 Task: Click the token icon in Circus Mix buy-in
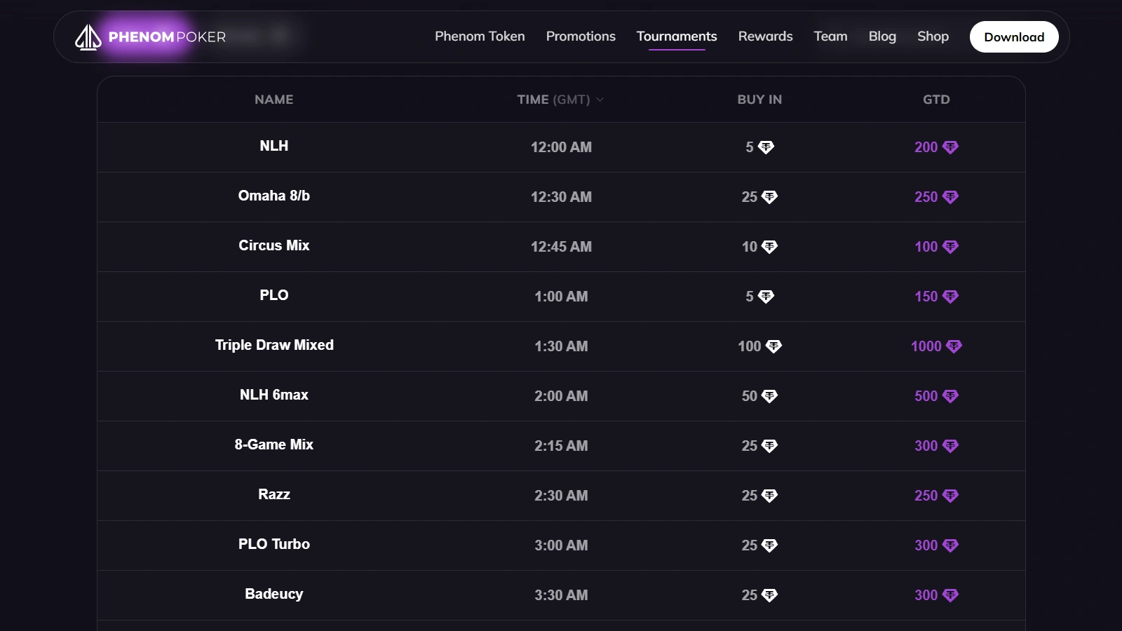[769, 247]
